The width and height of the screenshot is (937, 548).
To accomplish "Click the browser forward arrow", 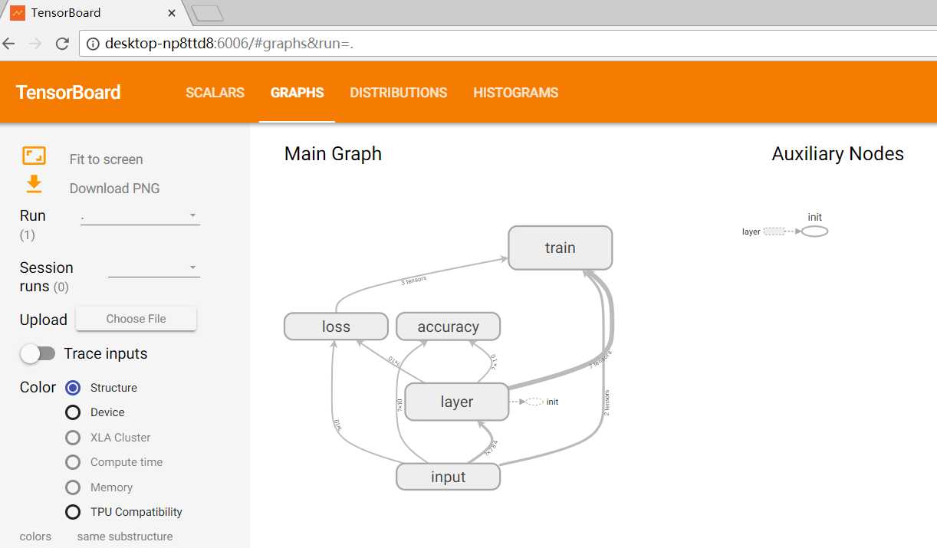I will (35, 44).
